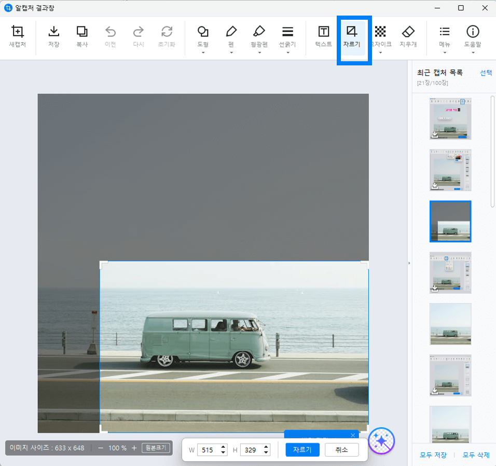
Task: Increase crop height H stepper
Action: (266, 447)
